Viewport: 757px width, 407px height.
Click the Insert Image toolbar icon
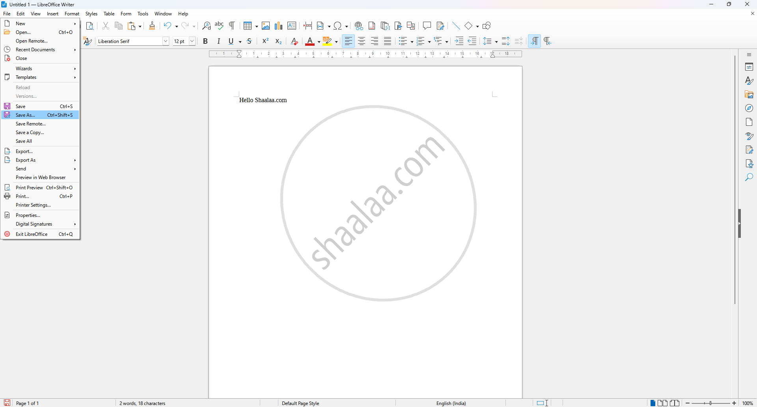[266, 26]
